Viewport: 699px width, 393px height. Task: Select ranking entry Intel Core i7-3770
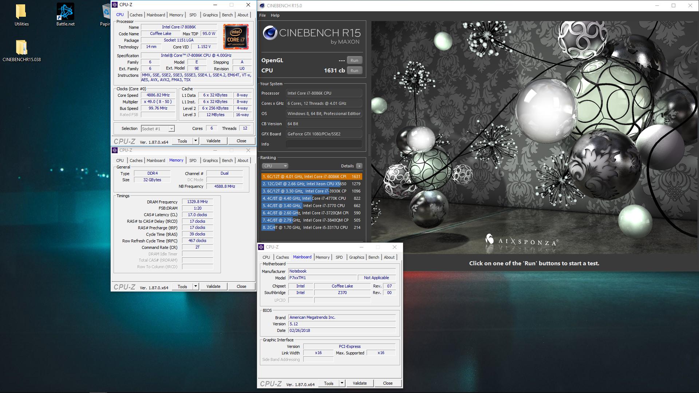[312, 206]
